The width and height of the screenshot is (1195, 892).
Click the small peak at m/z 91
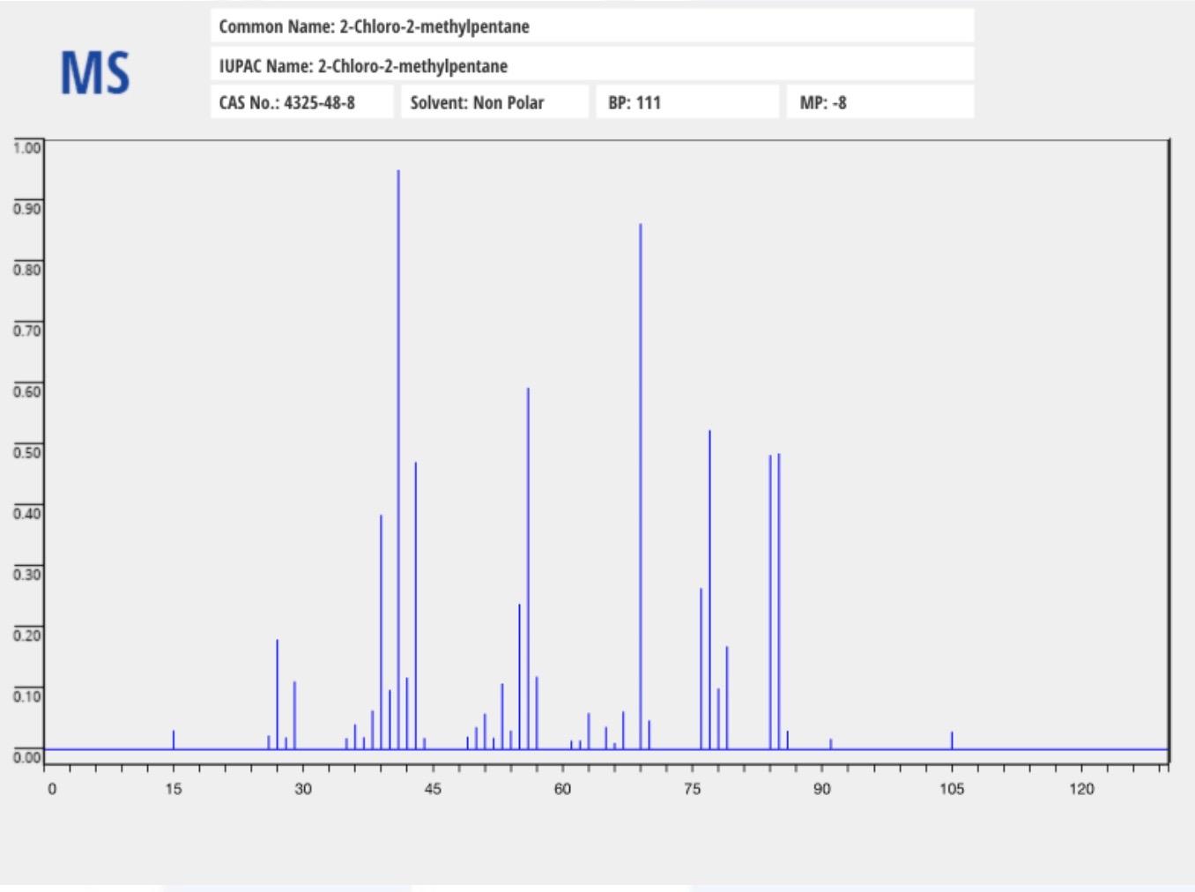pyautogui.click(x=831, y=745)
